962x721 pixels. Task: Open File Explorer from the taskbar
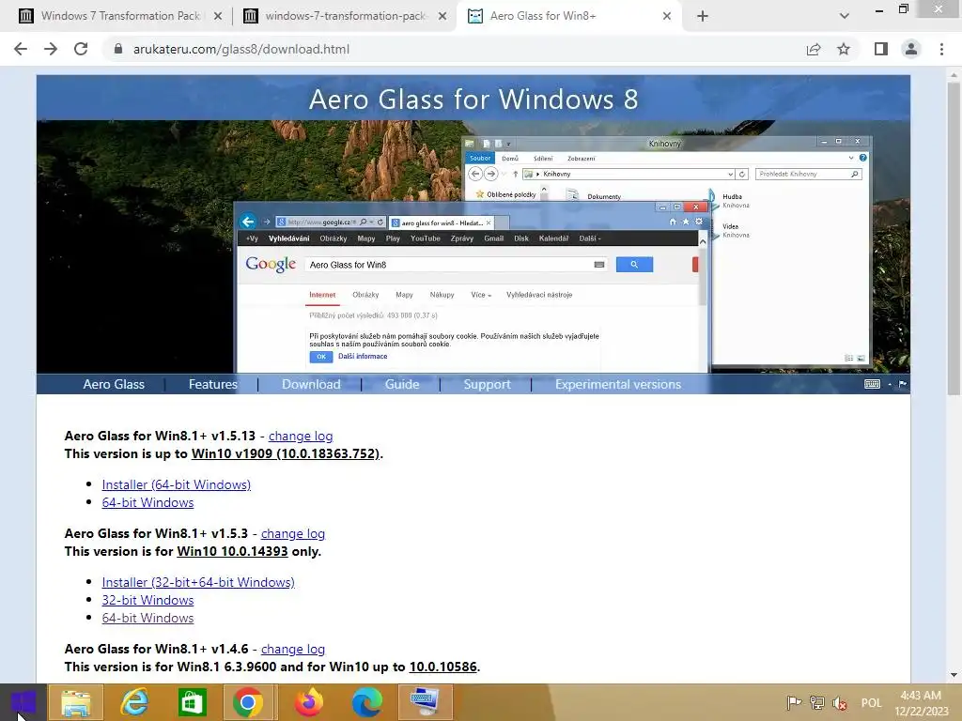(x=75, y=702)
